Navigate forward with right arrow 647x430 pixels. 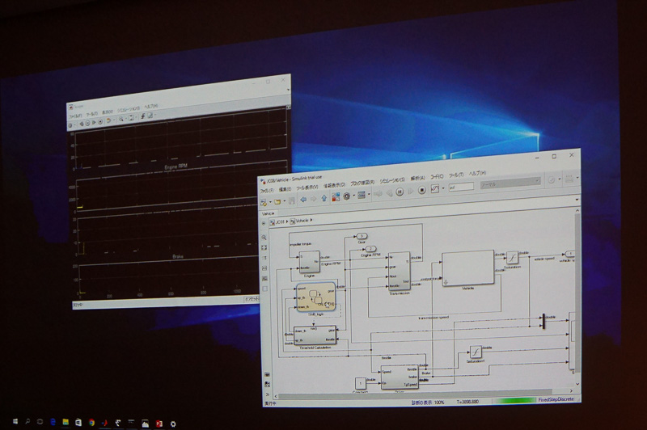(314, 199)
